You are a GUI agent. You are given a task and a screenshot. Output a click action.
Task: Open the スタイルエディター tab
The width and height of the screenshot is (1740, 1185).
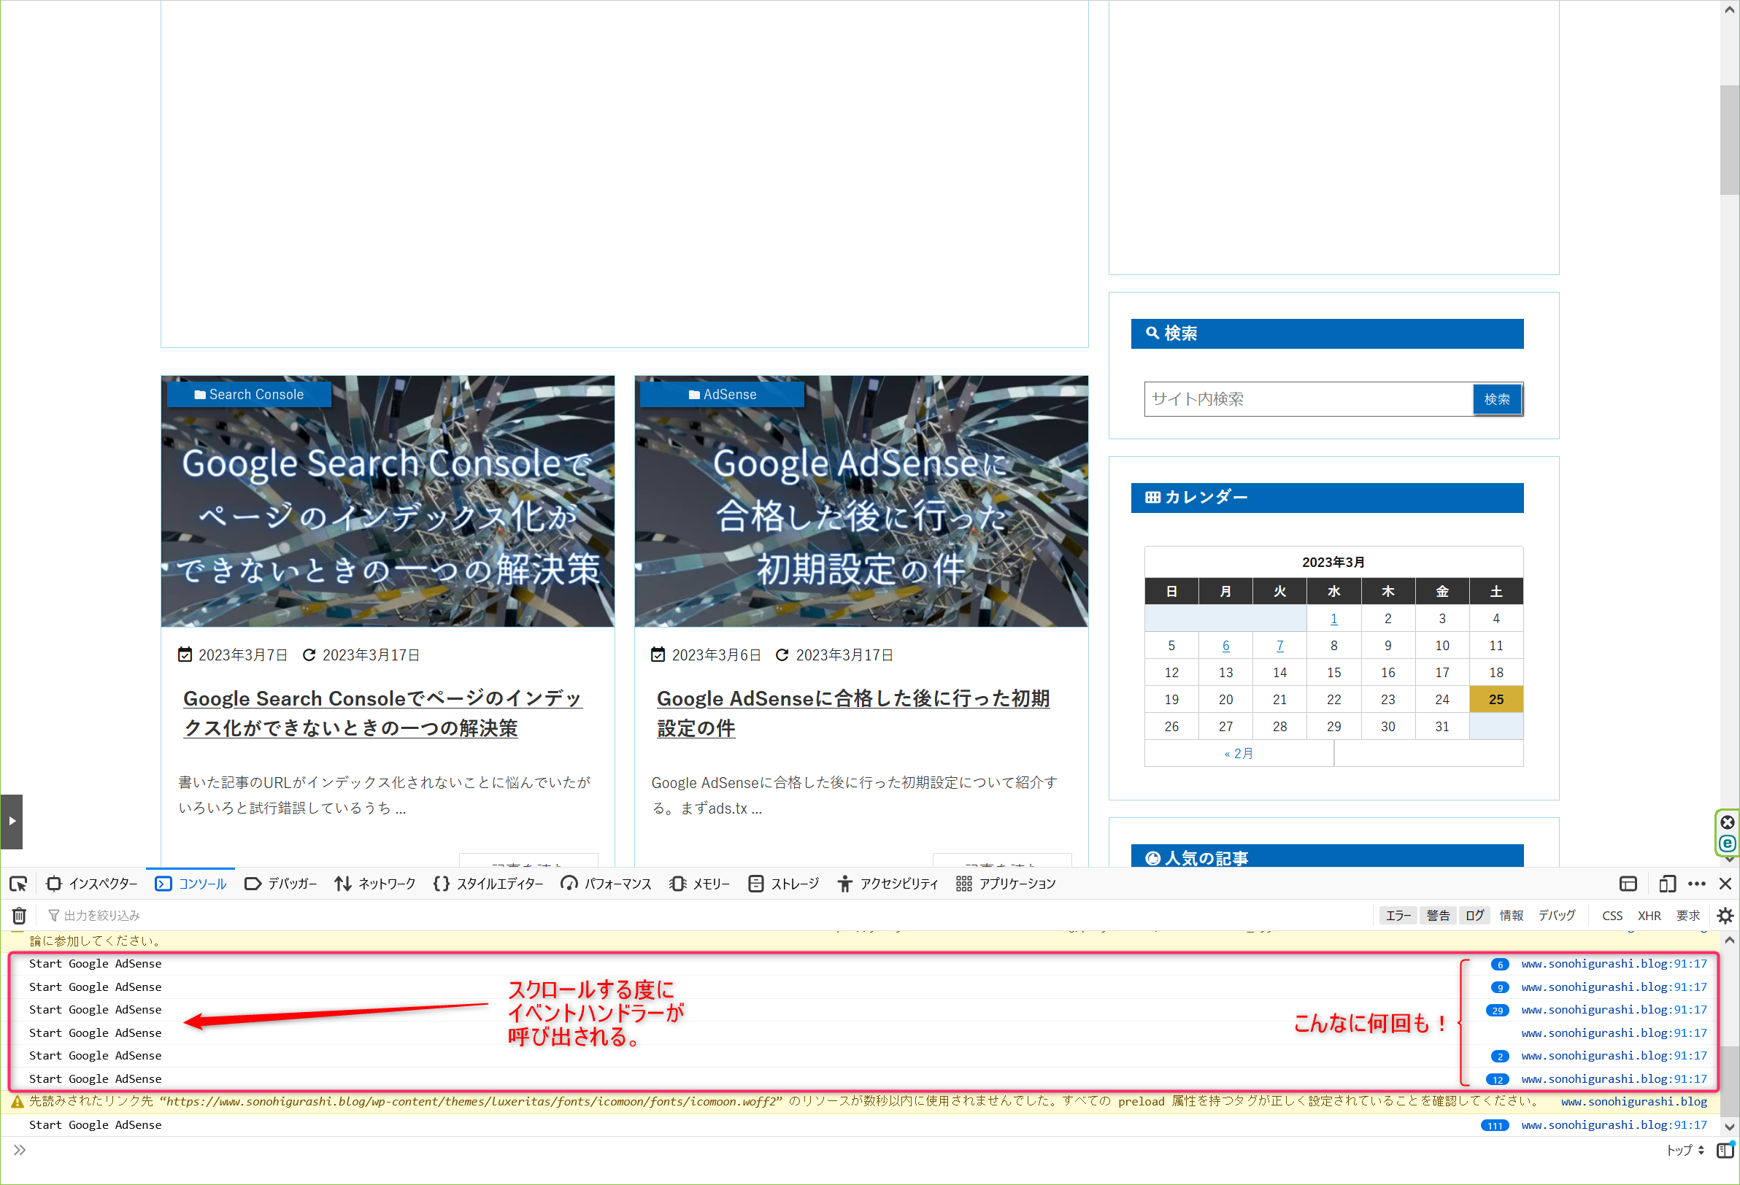click(x=488, y=884)
